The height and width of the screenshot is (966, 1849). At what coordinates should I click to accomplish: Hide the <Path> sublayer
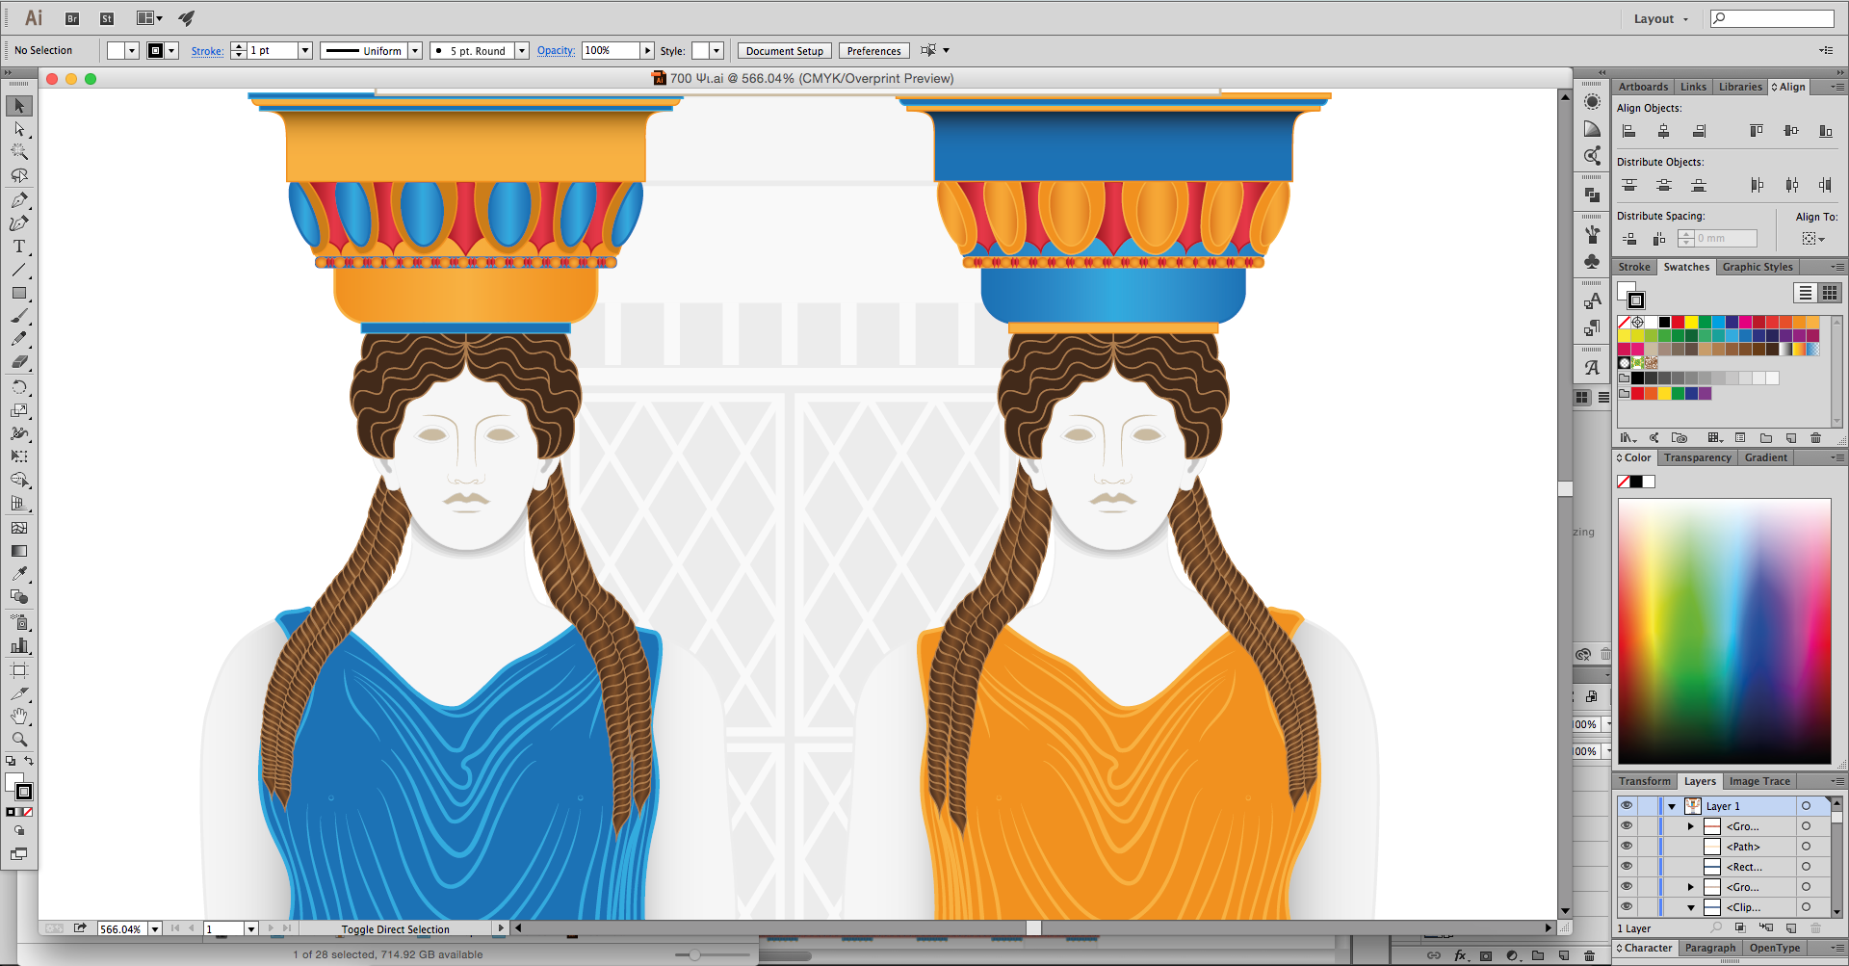click(x=1627, y=847)
